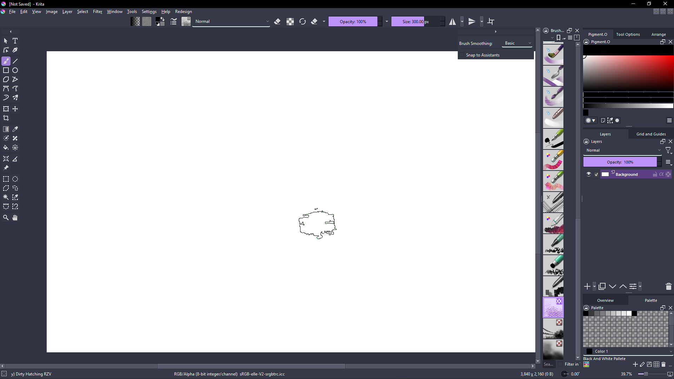Click the horizontal mirror tool icon
Image resolution: width=674 pixels, height=379 pixels.
[452, 22]
